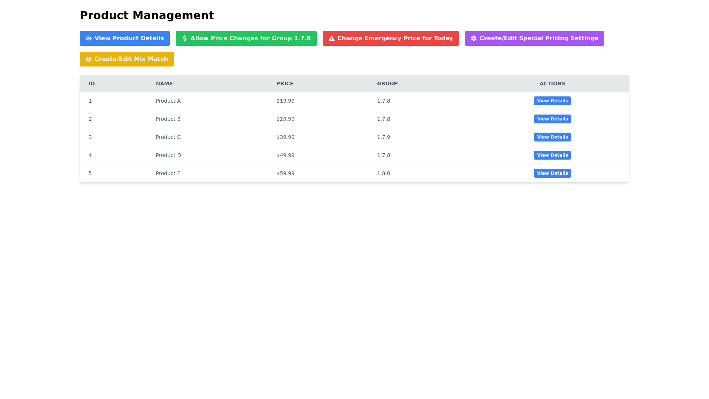The width and height of the screenshot is (709, 399).
Task: View details for Product C
Action: [x=552, y=137]
